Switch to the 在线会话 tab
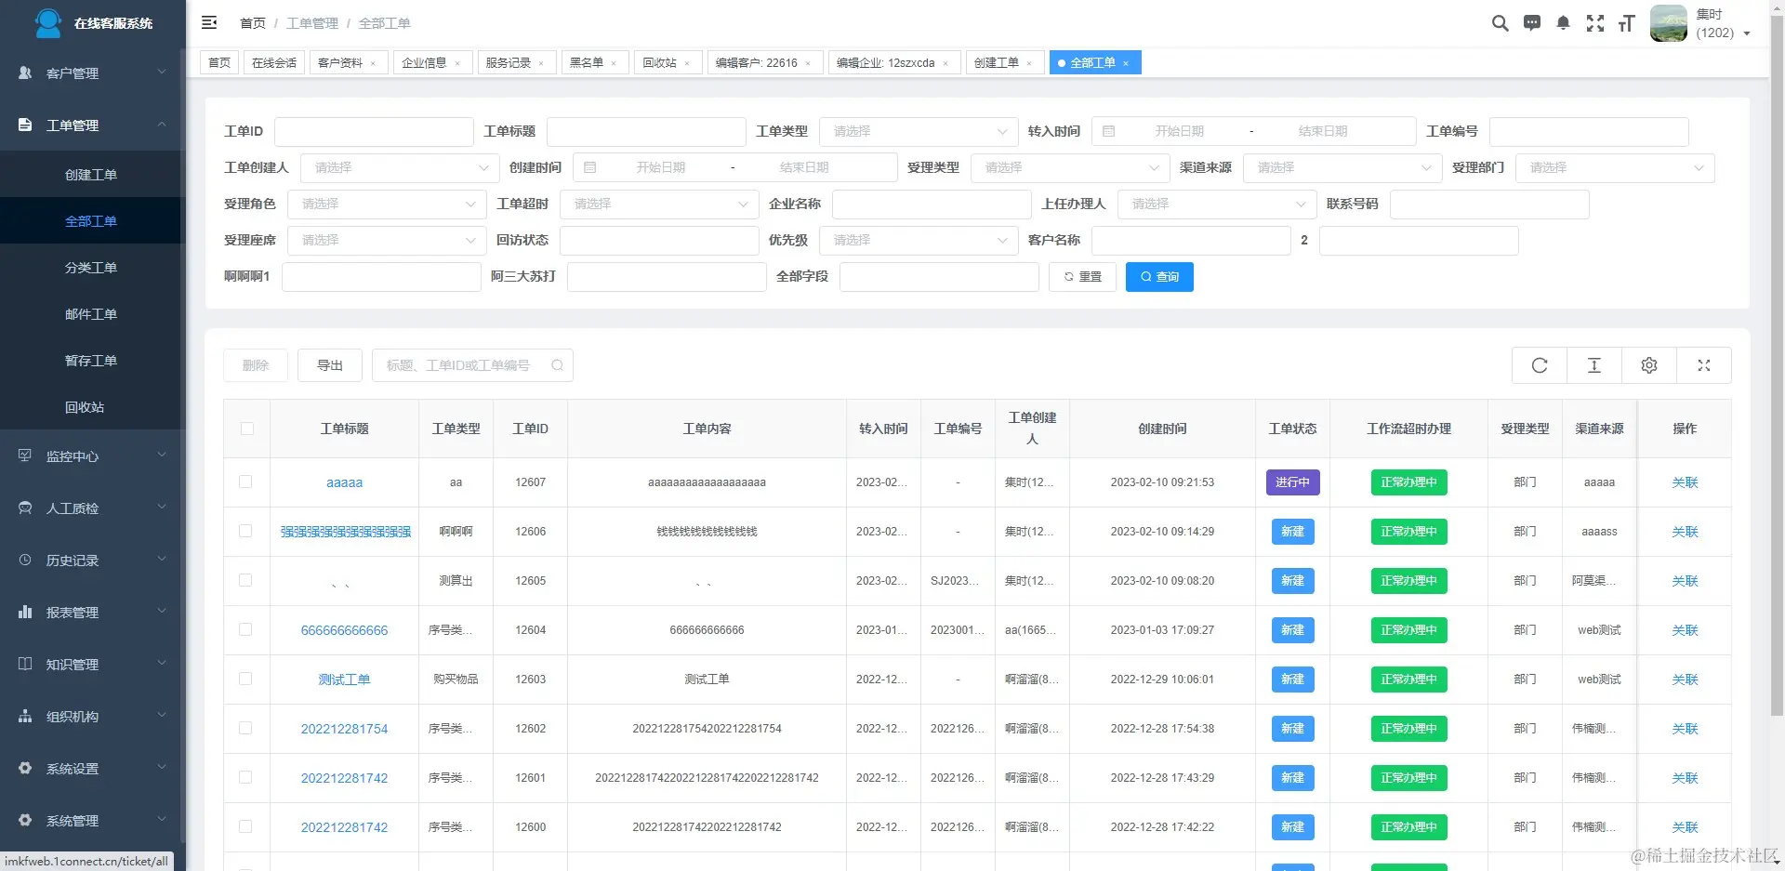The width and height of the screenshot is (1785, 871). (x=274, y=62)
